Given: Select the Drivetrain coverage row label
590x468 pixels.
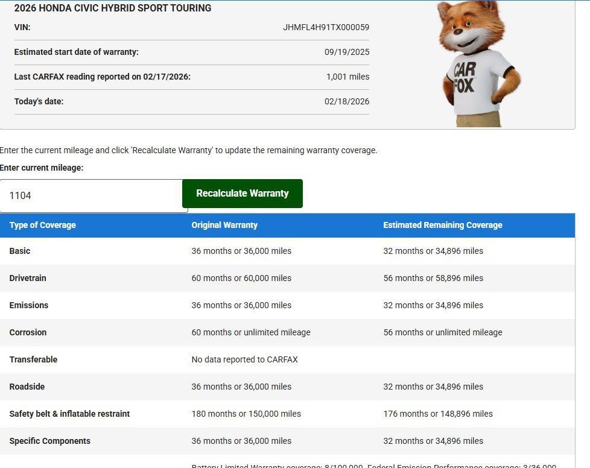Looking at the screenshot, I should coord(28,278).
